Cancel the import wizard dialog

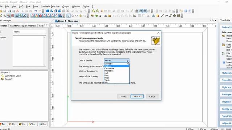coord(152,96)
